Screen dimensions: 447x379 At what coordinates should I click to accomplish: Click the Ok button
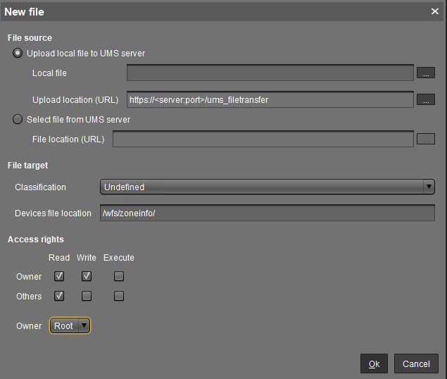click(374, 364)
